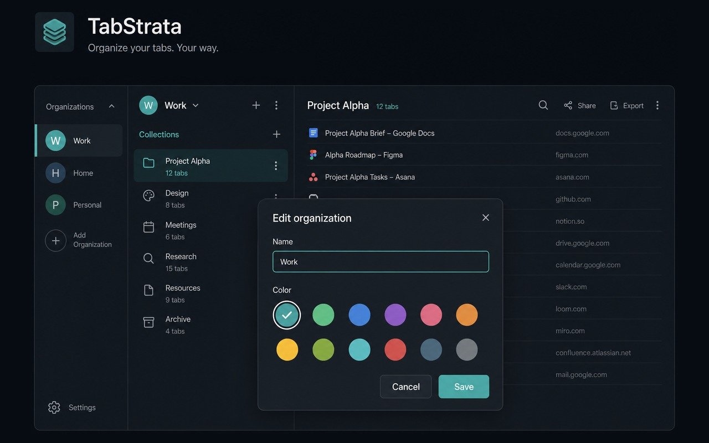Select the Personal organization avatar
709x443 pixels.
coord(55,205)
